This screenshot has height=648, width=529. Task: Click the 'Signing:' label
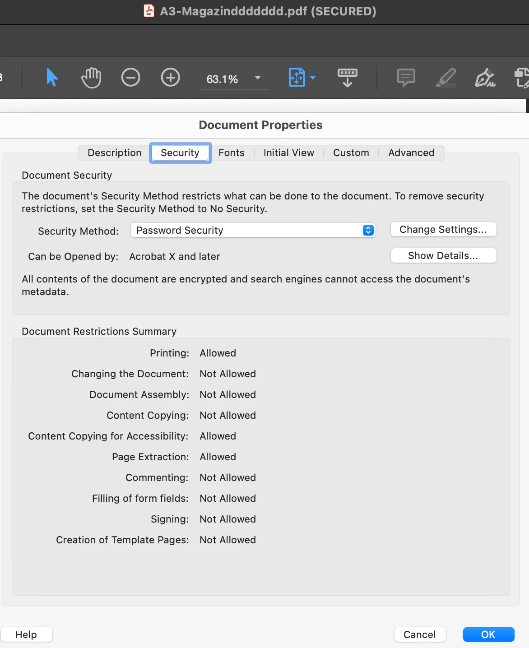click(x=170, y=519)
